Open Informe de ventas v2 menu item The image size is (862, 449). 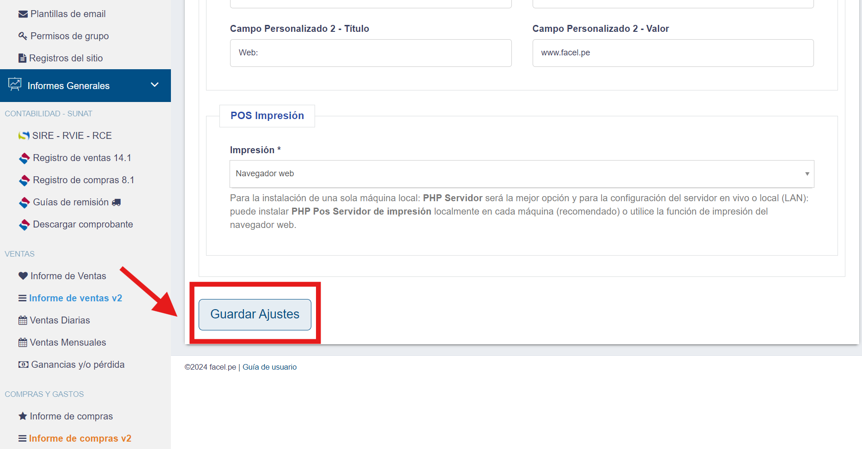click(75, 298)
